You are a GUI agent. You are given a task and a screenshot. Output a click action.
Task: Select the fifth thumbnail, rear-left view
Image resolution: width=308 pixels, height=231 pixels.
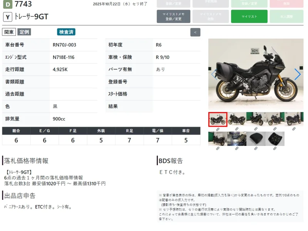(294, 119)
